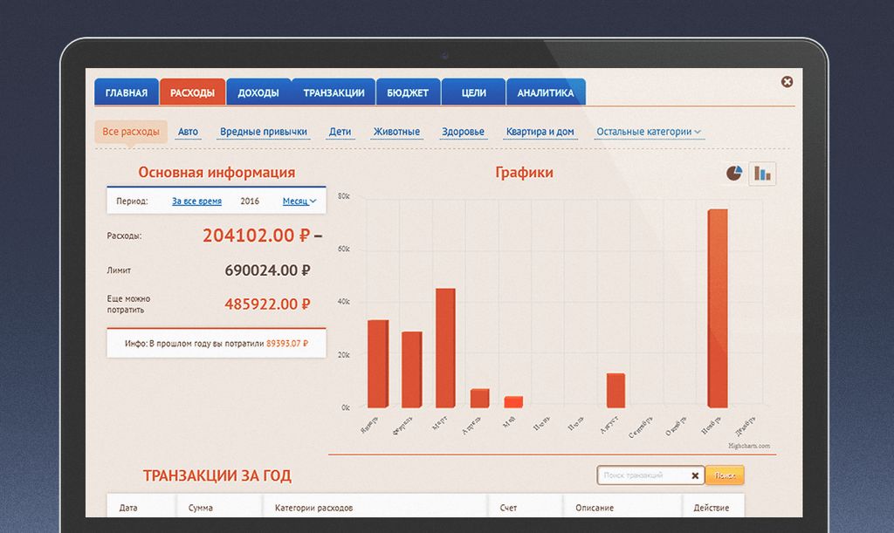
Task: Select the РАСХОДЫ tab
Action: point(193,92)
